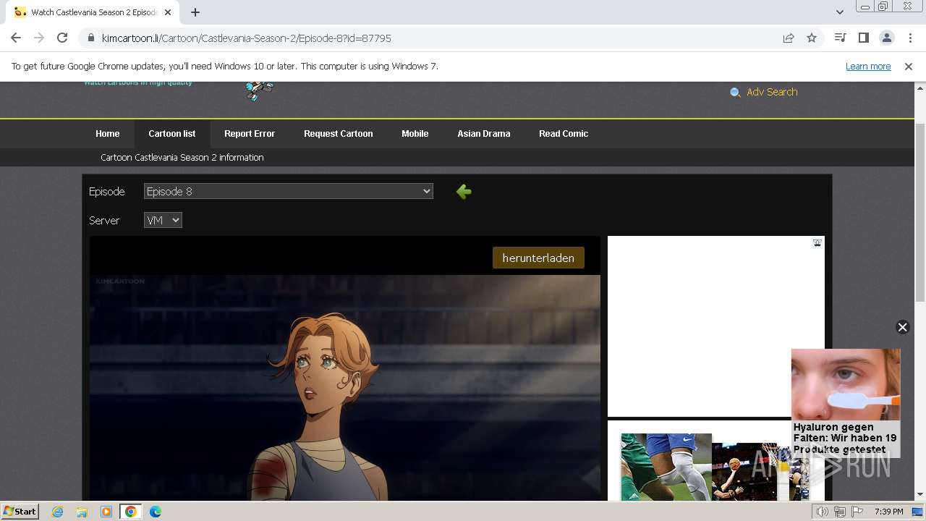Viewport: 926px width, 521px height.
Task: Switch to Mobile version
Action: coord(415,134)
